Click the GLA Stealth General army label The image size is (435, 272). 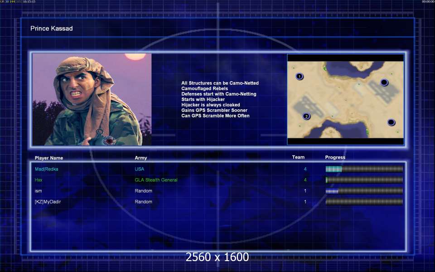(156, 180)
